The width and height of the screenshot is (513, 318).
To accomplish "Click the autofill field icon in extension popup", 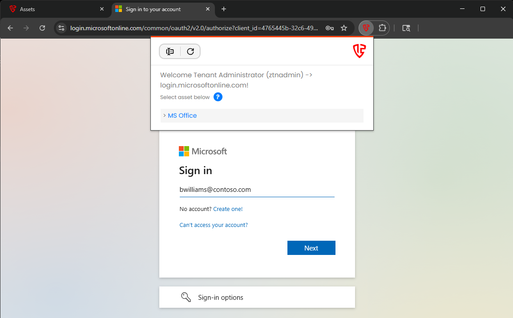I will click(x=170, y=52).
